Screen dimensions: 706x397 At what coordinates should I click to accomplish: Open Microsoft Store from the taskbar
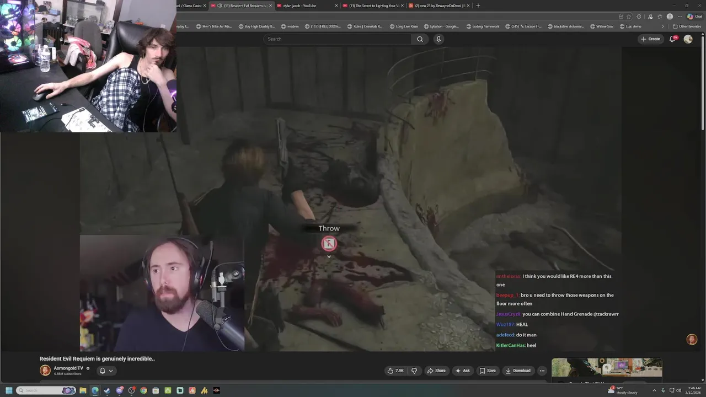pyautogui.click(x=156, y=390)
